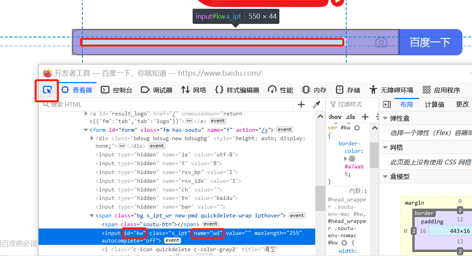Image resolution: width=472 pixels, height=256 pixels.
Task: Open the 查看器 Inspector tab
Action: [77, 90]
